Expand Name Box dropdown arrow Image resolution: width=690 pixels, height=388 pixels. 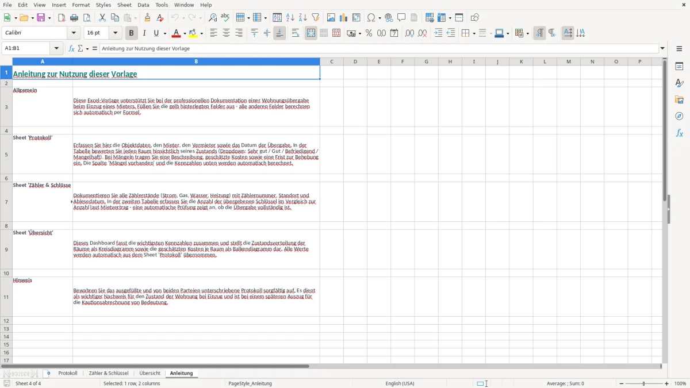56,49
